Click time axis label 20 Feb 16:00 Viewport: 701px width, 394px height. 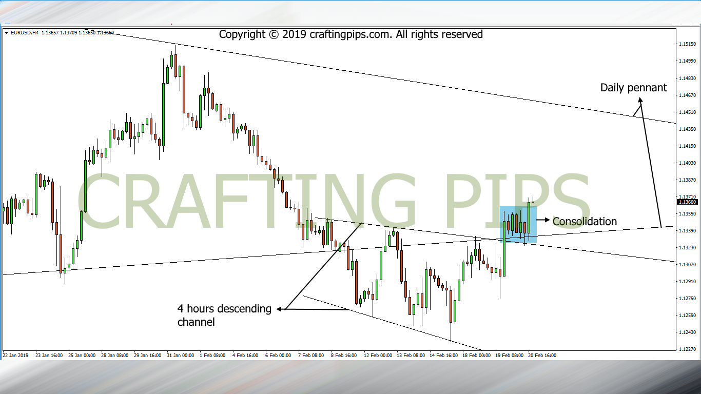542,355
